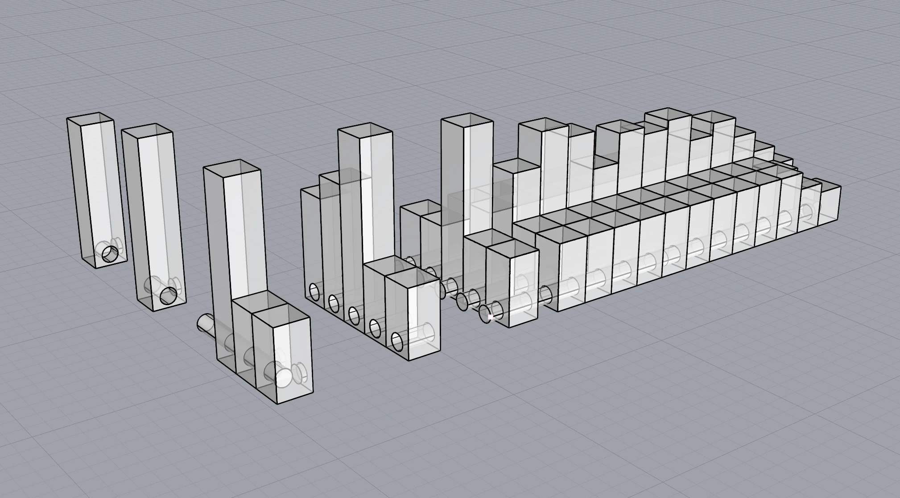Click the top face of the three-group tall column

point(232,168)
